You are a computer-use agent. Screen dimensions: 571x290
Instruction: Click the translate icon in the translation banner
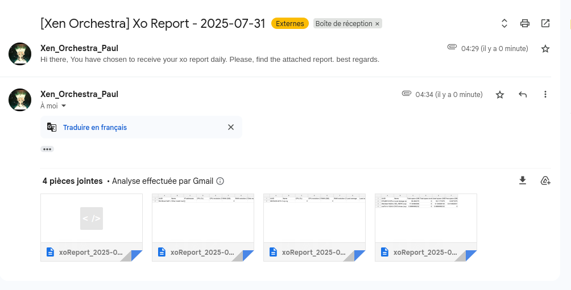[52, 127]
